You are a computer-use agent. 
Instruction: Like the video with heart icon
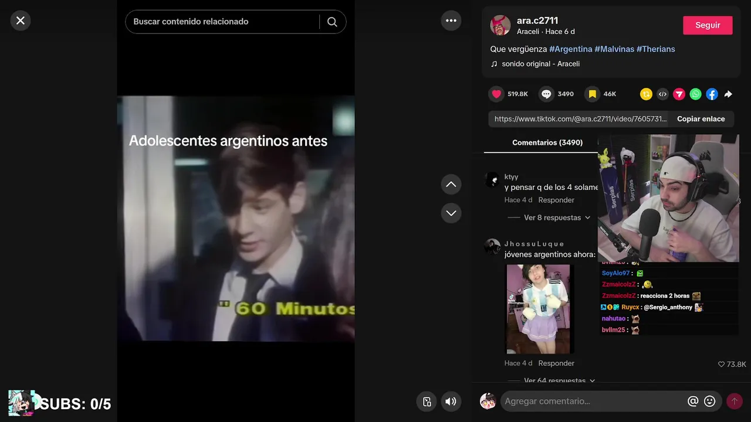[496, 94]
